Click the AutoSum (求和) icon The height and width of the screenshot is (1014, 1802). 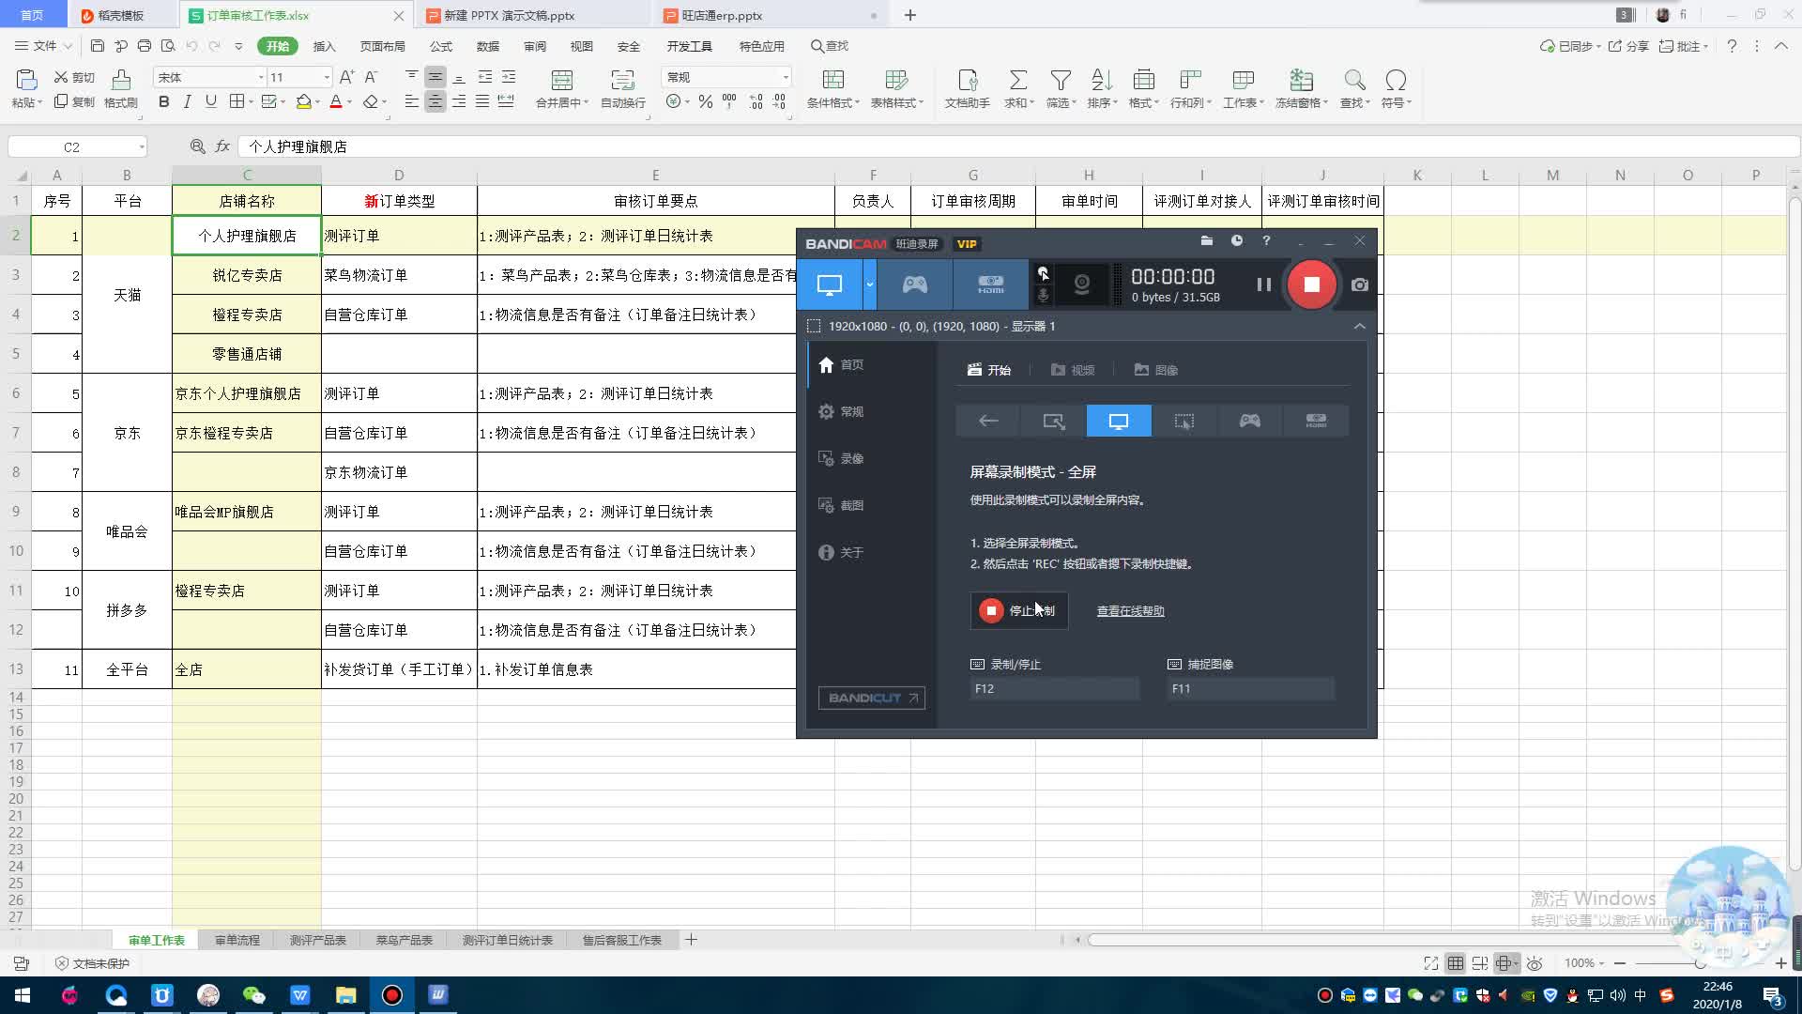click(x=1017, y=81)
